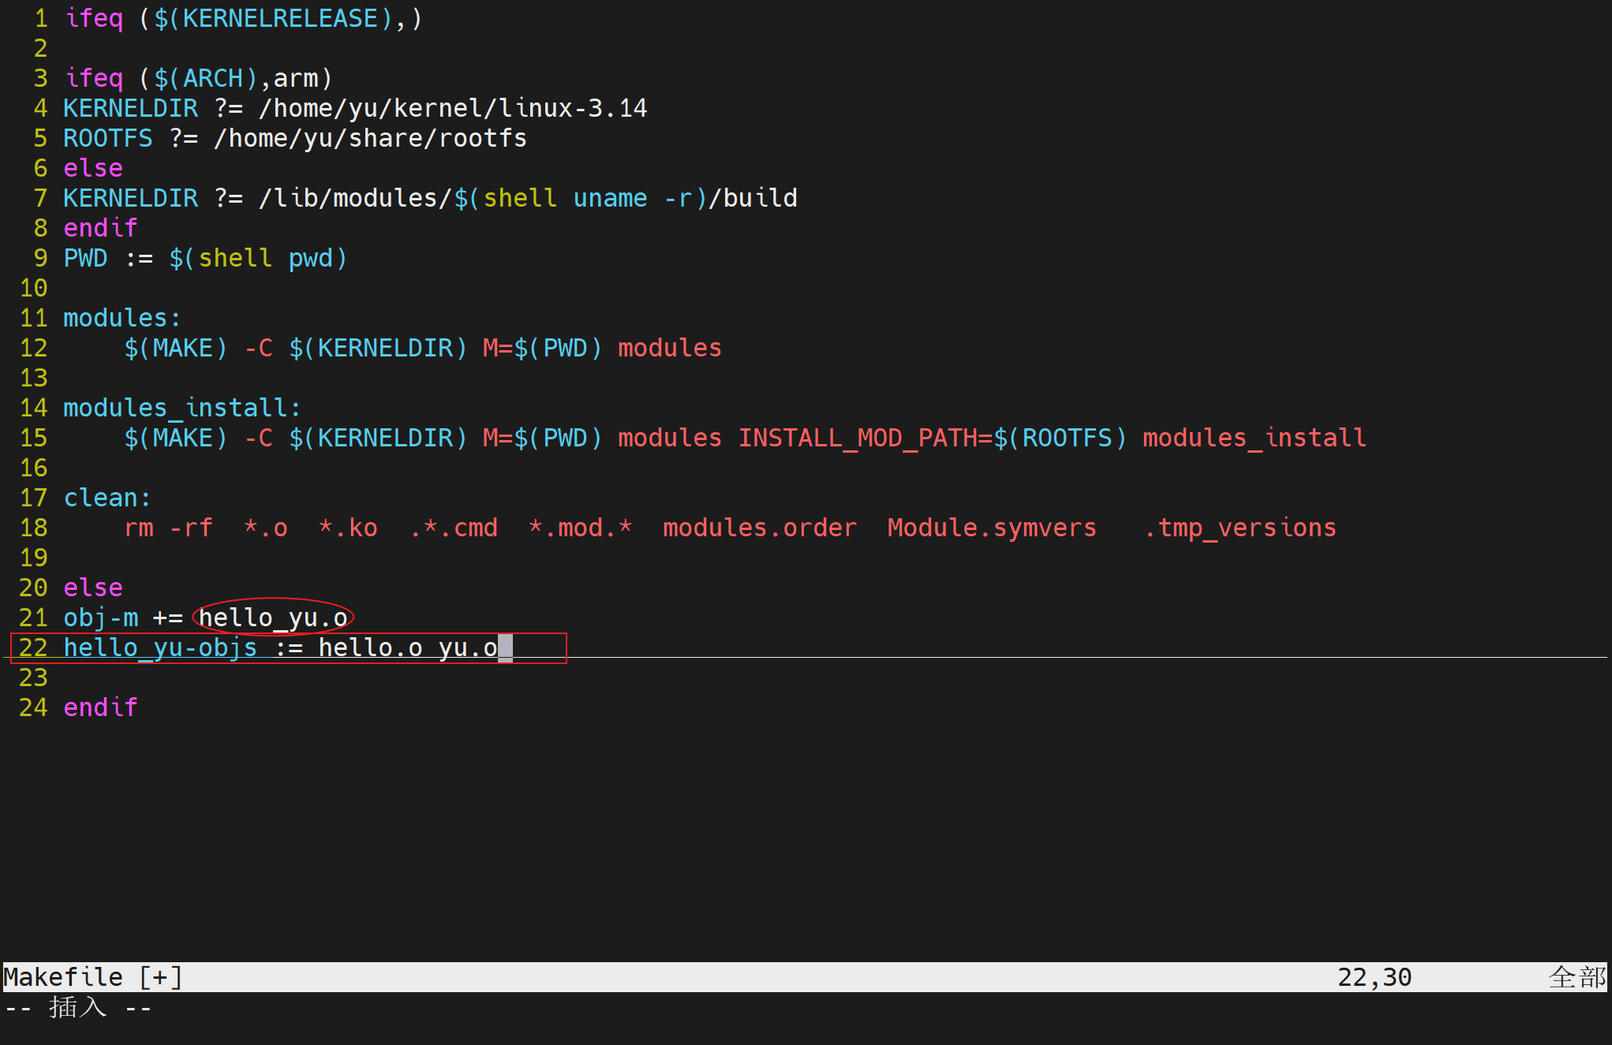Click the KERNELRELEASE variable on line 1
The height and width of the screenshot is (1045, 1612).
(x=280, y=18)
